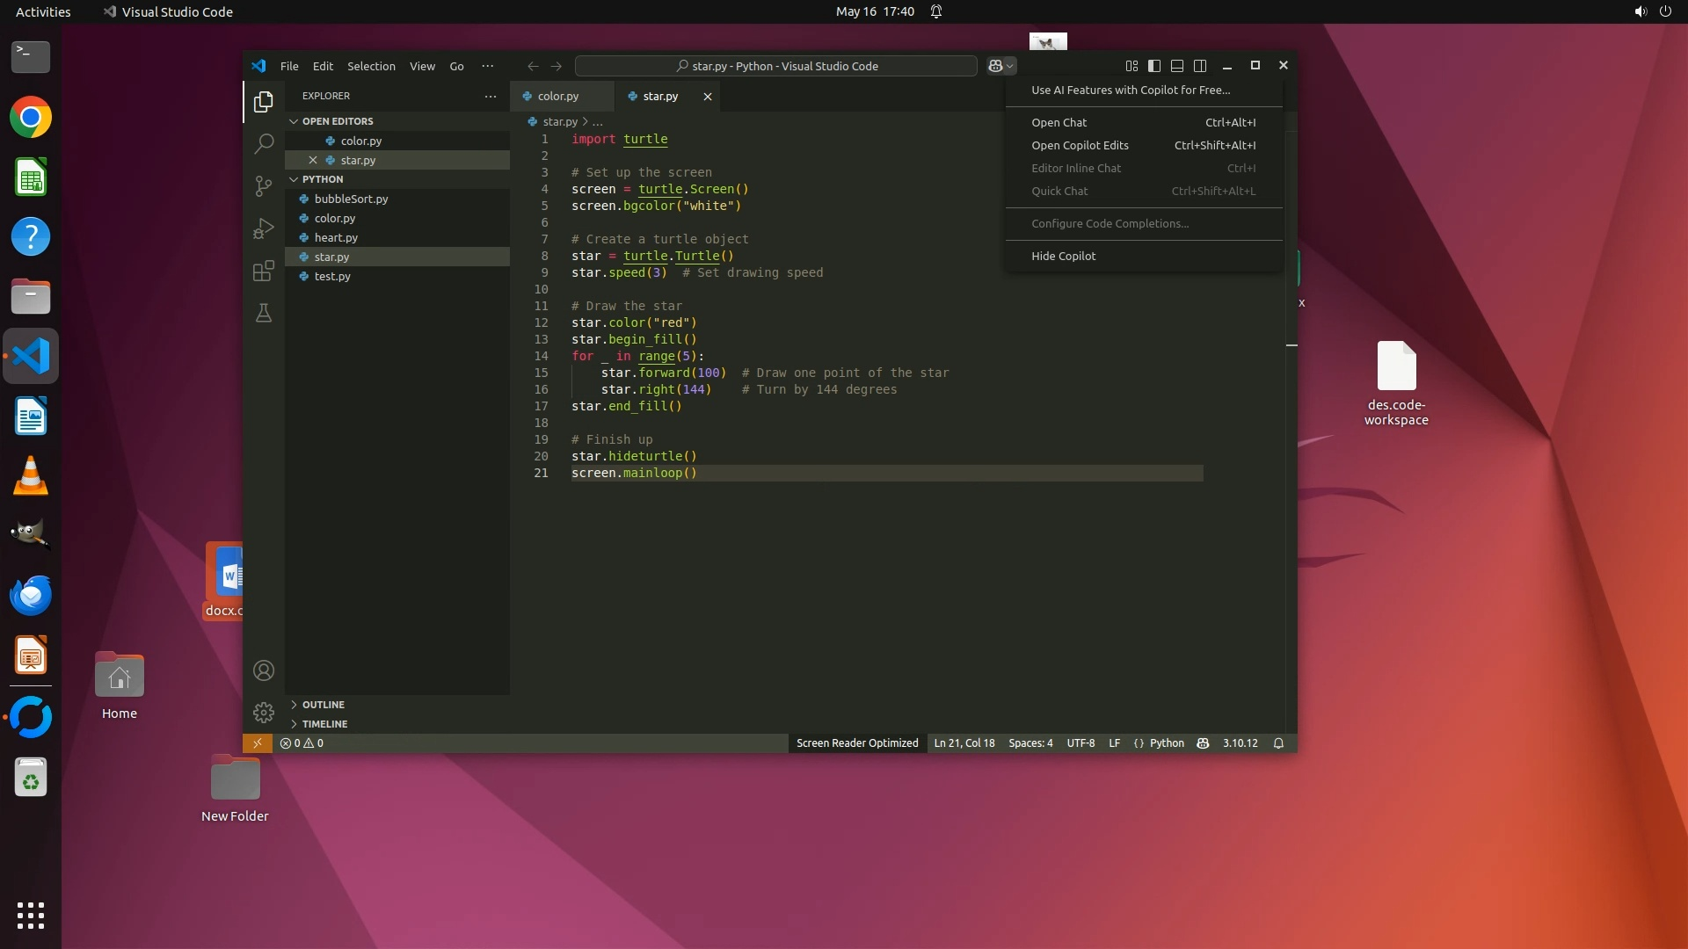
Task: Switch to the color.py editor tab
Action: click(557, 97)
